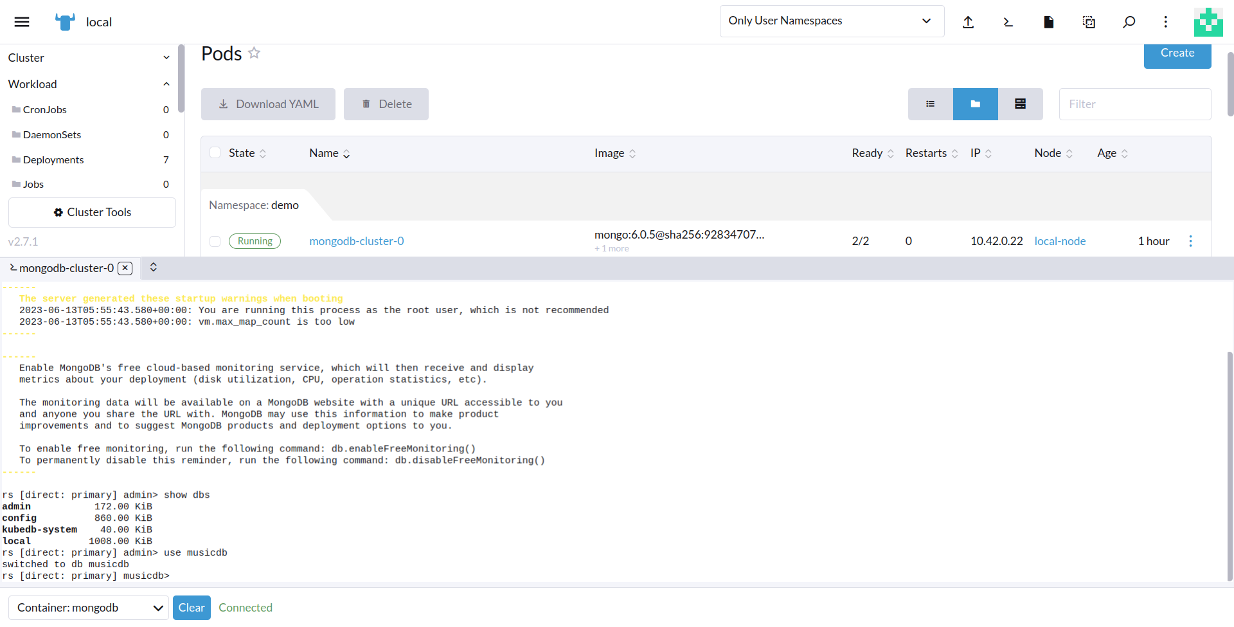
Task: Tick the select-all pods checkbox
Action: [x=215, y=153]
